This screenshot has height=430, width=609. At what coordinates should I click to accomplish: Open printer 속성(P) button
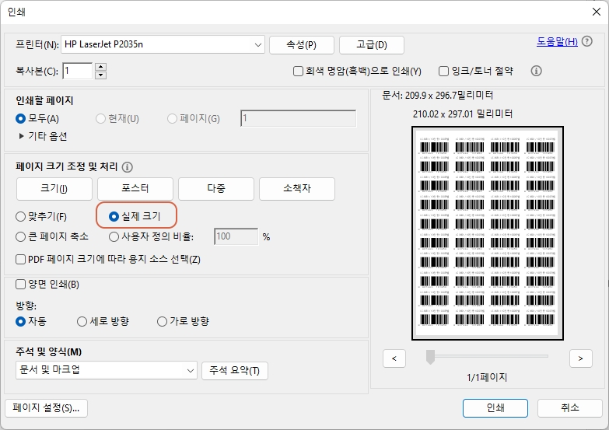pyautogui.click(x=302, y=45)
